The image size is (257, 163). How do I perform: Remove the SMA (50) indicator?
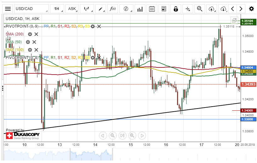(34, 42)
